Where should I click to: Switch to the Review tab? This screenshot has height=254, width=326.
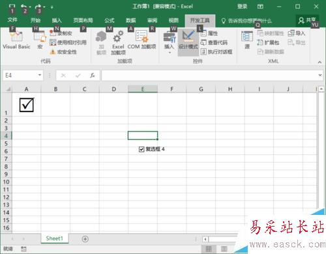coord(152,20)
